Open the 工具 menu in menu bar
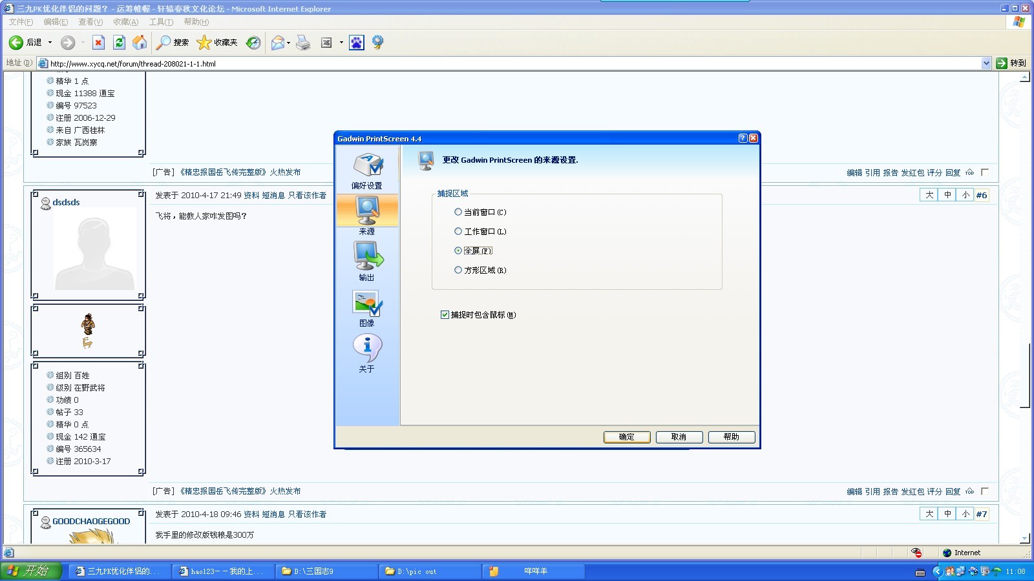The height and width of the screenshot is (581, 1034). tap(161, 22)
